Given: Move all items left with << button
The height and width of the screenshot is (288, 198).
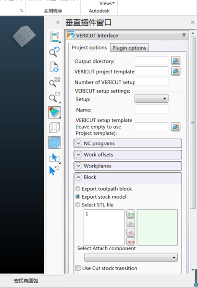Looking at the screenshot, I should point(131,241).
